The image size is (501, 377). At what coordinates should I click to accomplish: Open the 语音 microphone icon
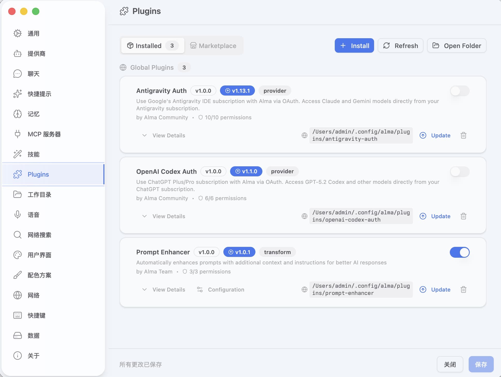[x=17, y=215]
